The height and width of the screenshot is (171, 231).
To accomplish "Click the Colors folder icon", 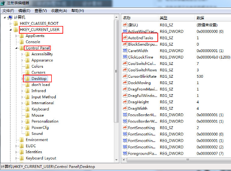I will coord(27,66).
